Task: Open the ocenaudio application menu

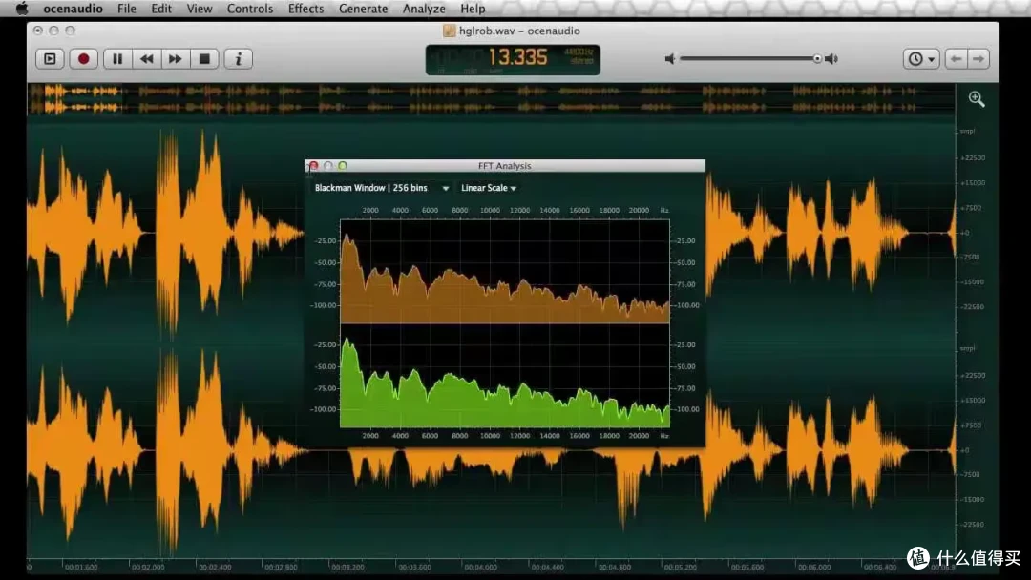Action: (x=73, y=9)
